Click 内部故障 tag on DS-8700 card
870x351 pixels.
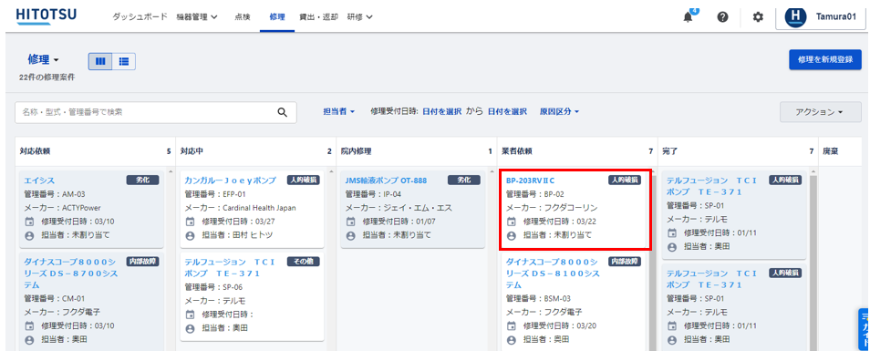pos(143,261)
